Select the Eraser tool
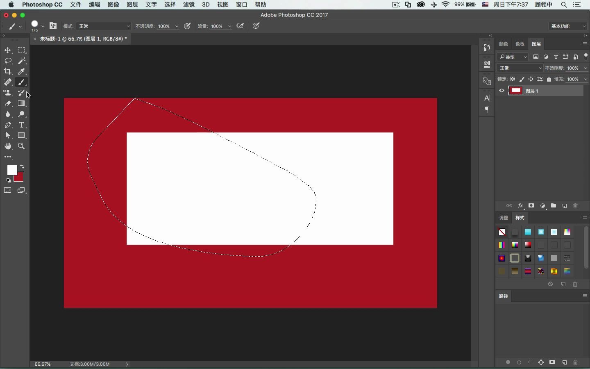The image size is (590, 369). tap(8, 103)
